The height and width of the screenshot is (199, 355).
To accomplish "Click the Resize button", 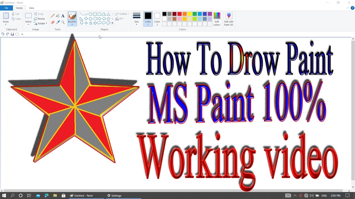I will coord(39,19).
